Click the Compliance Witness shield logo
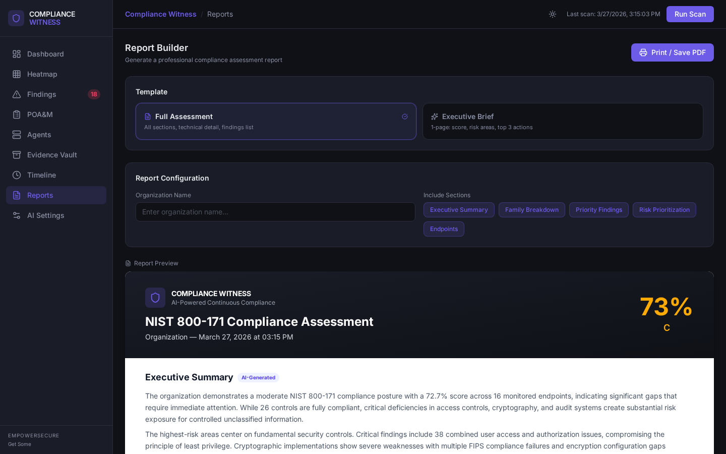The height and width of the screenshot is (454, 726). (16, 18)
